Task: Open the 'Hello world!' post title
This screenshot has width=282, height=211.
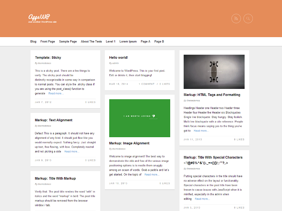Action: click(x=118, y=58)
